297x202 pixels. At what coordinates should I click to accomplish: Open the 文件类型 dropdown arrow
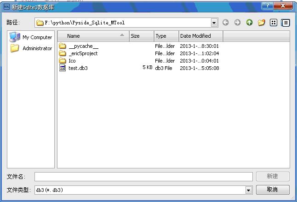point(249,190)
